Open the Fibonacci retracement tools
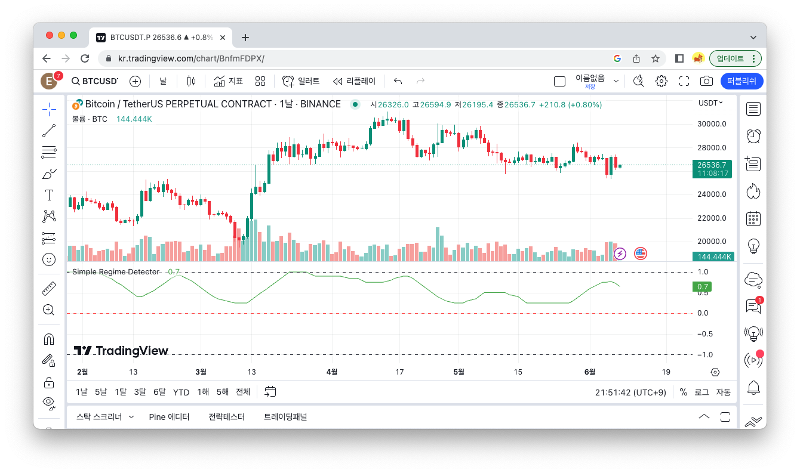The height and width of the screenshot is (473, 800). click(49, 152)
